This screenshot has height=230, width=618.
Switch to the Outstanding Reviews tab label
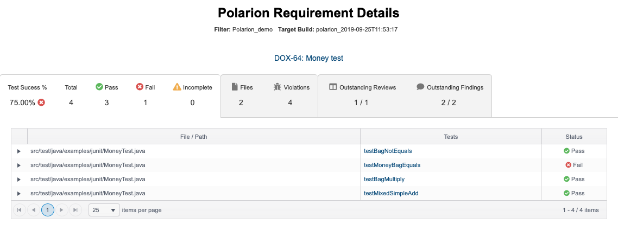tap(368, 87)
